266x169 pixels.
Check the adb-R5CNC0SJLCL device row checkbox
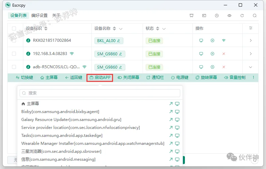[14, 67]
